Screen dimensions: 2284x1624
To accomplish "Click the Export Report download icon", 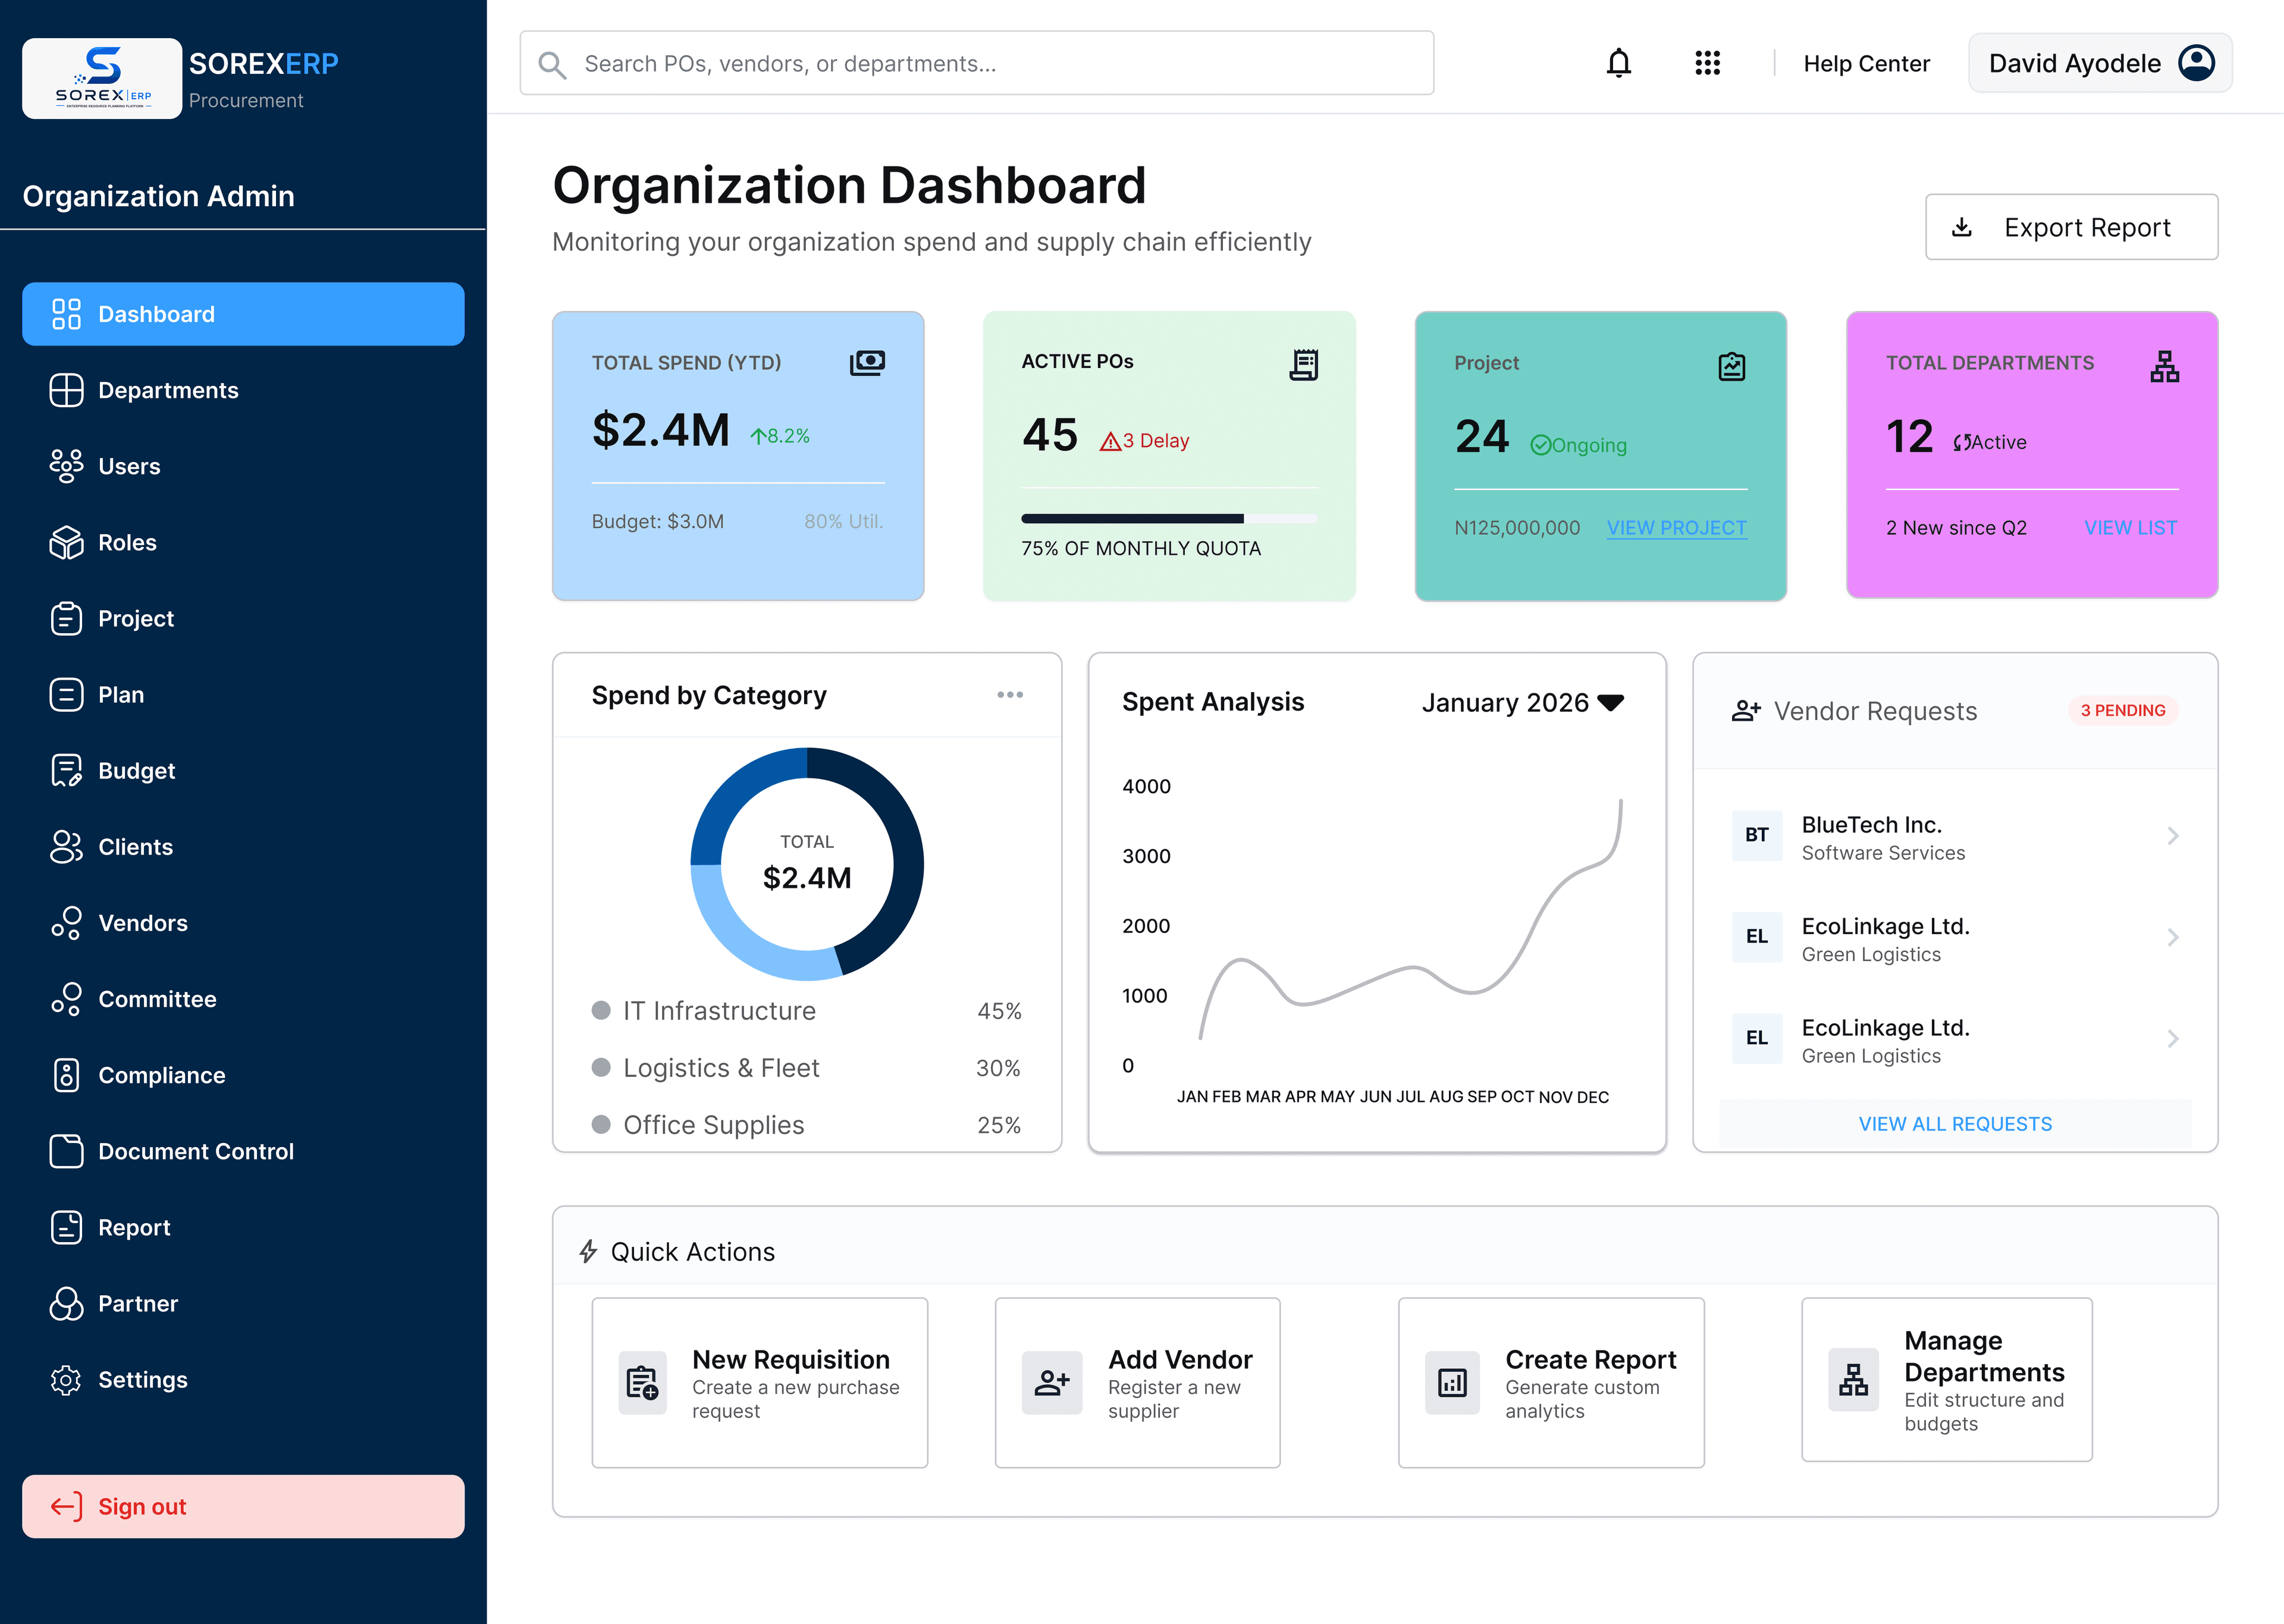I will point(1961,227).
